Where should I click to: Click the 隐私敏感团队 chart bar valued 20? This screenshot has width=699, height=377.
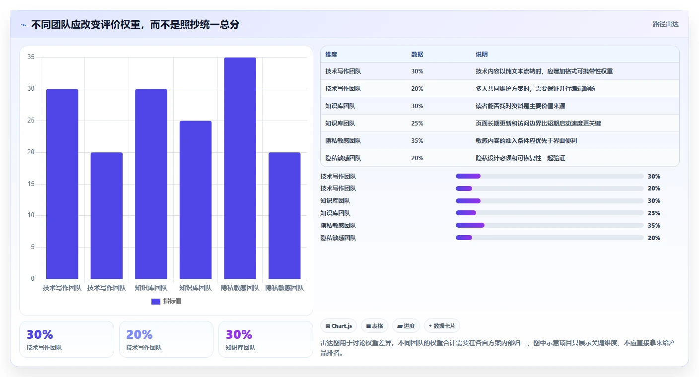[284, 216]
